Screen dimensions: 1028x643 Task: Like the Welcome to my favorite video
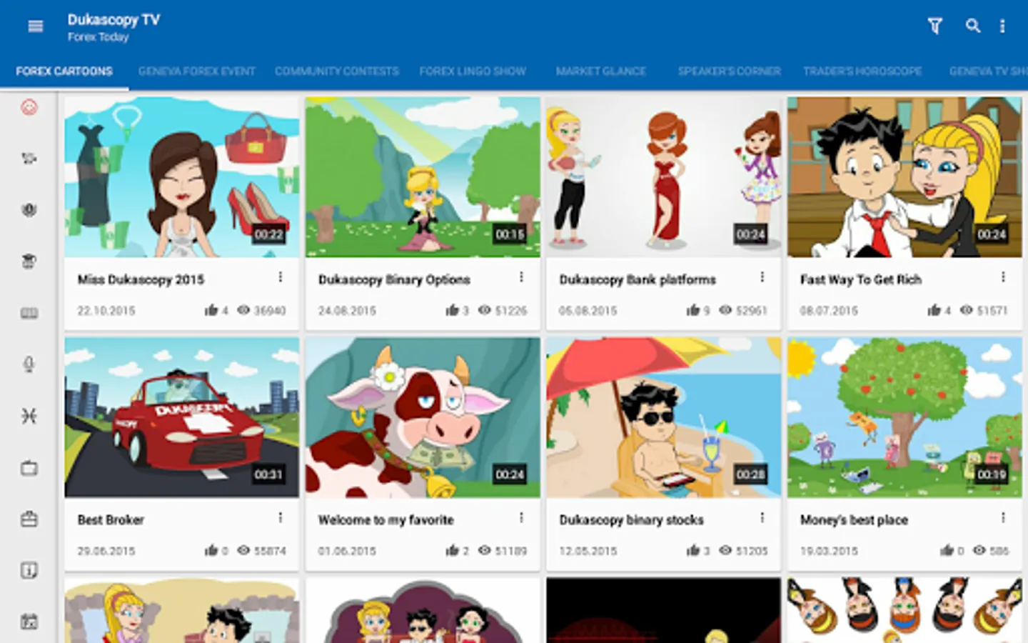pyautogui.click(x=453, y=550)
